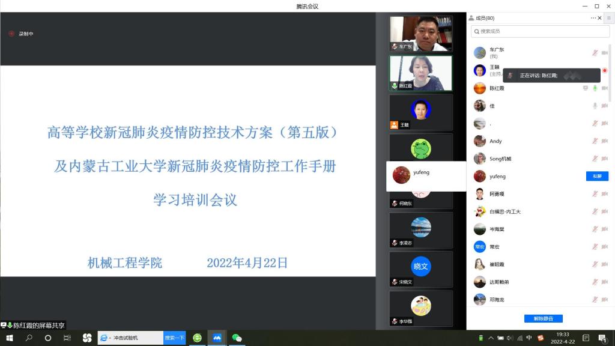Open WeChat from the taskbar
Image resolution: width=615 pixels, height=346 pixels.
point(237,338)
